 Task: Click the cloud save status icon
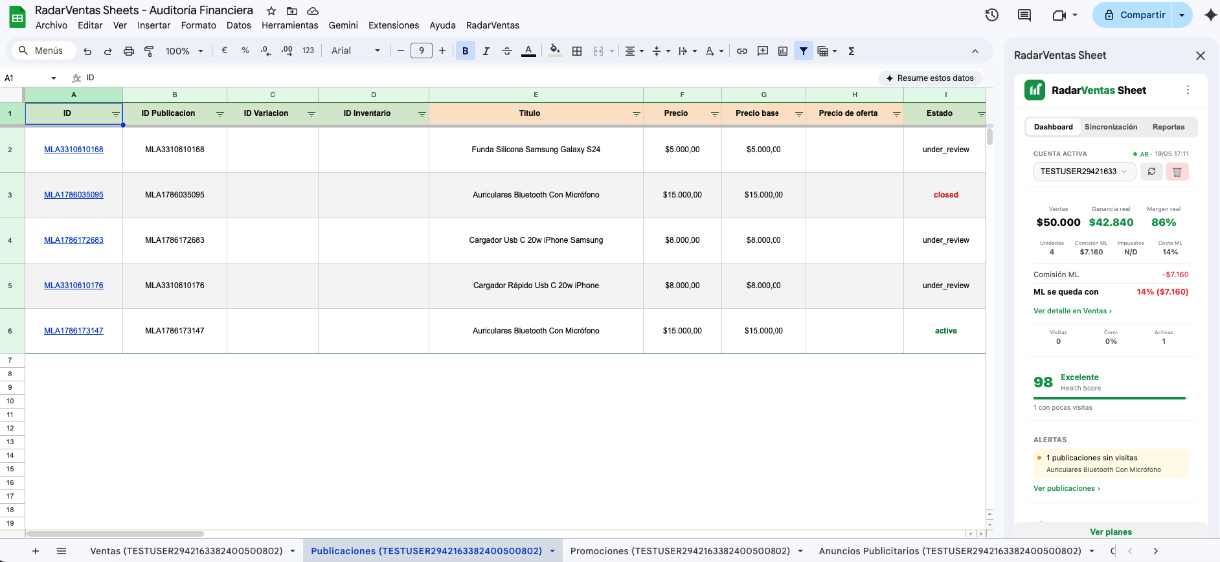313,11
